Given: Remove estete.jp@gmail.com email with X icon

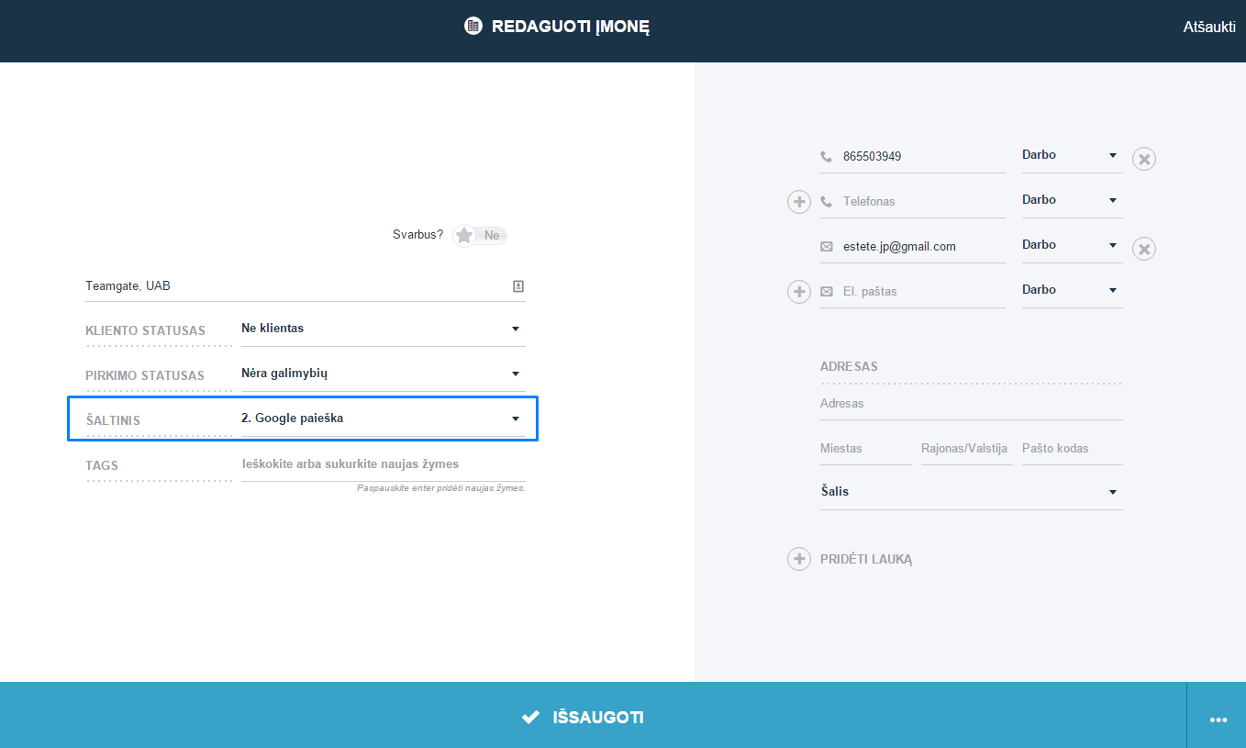Looking at the screenshot, I should pyautogui.click(x=1144, y=249).
